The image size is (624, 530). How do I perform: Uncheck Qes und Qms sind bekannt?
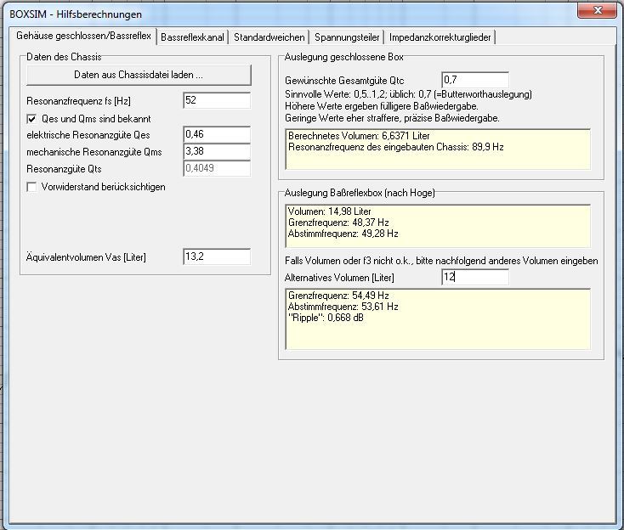(31, 119)
